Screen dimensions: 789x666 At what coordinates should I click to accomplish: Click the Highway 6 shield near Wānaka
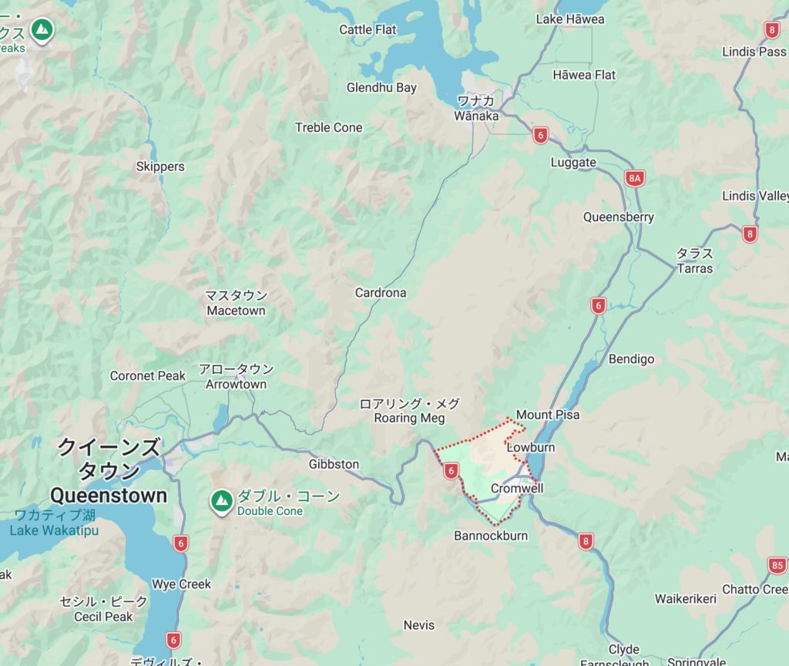(540, 136)
